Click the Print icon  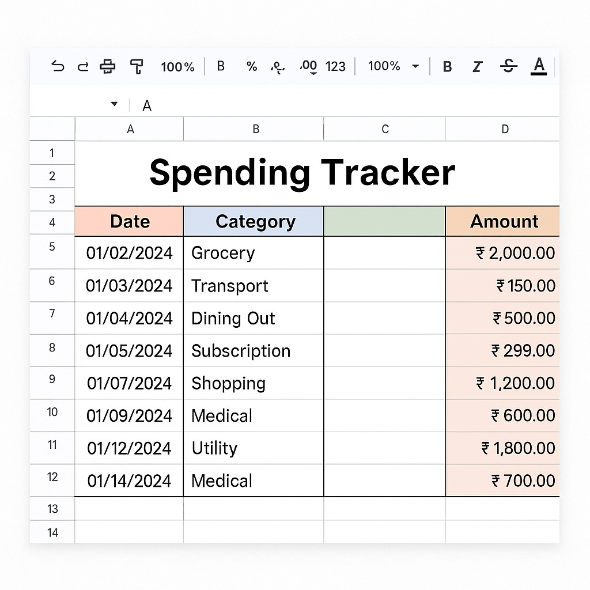(x=108, y=67)
